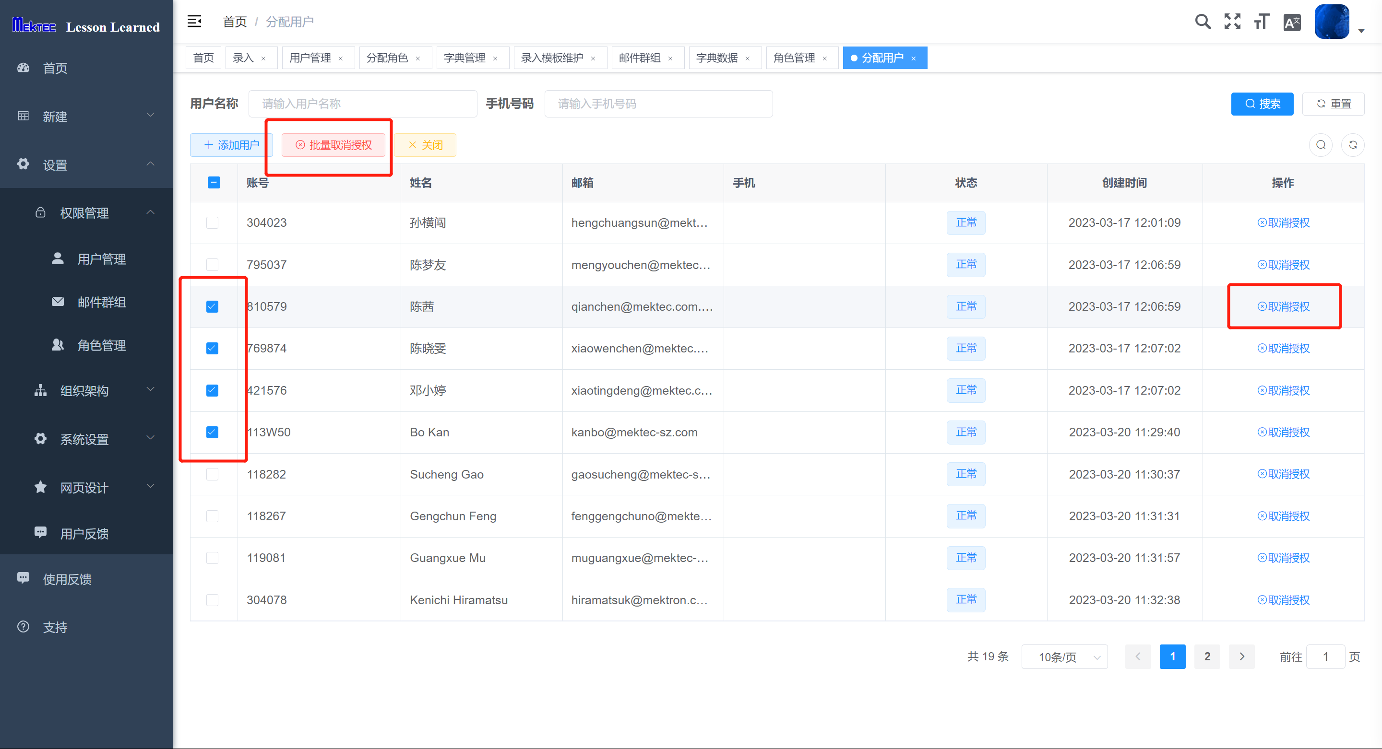
Task: Click 取消授权 for account 810579
Action: tap(1283, 306)
